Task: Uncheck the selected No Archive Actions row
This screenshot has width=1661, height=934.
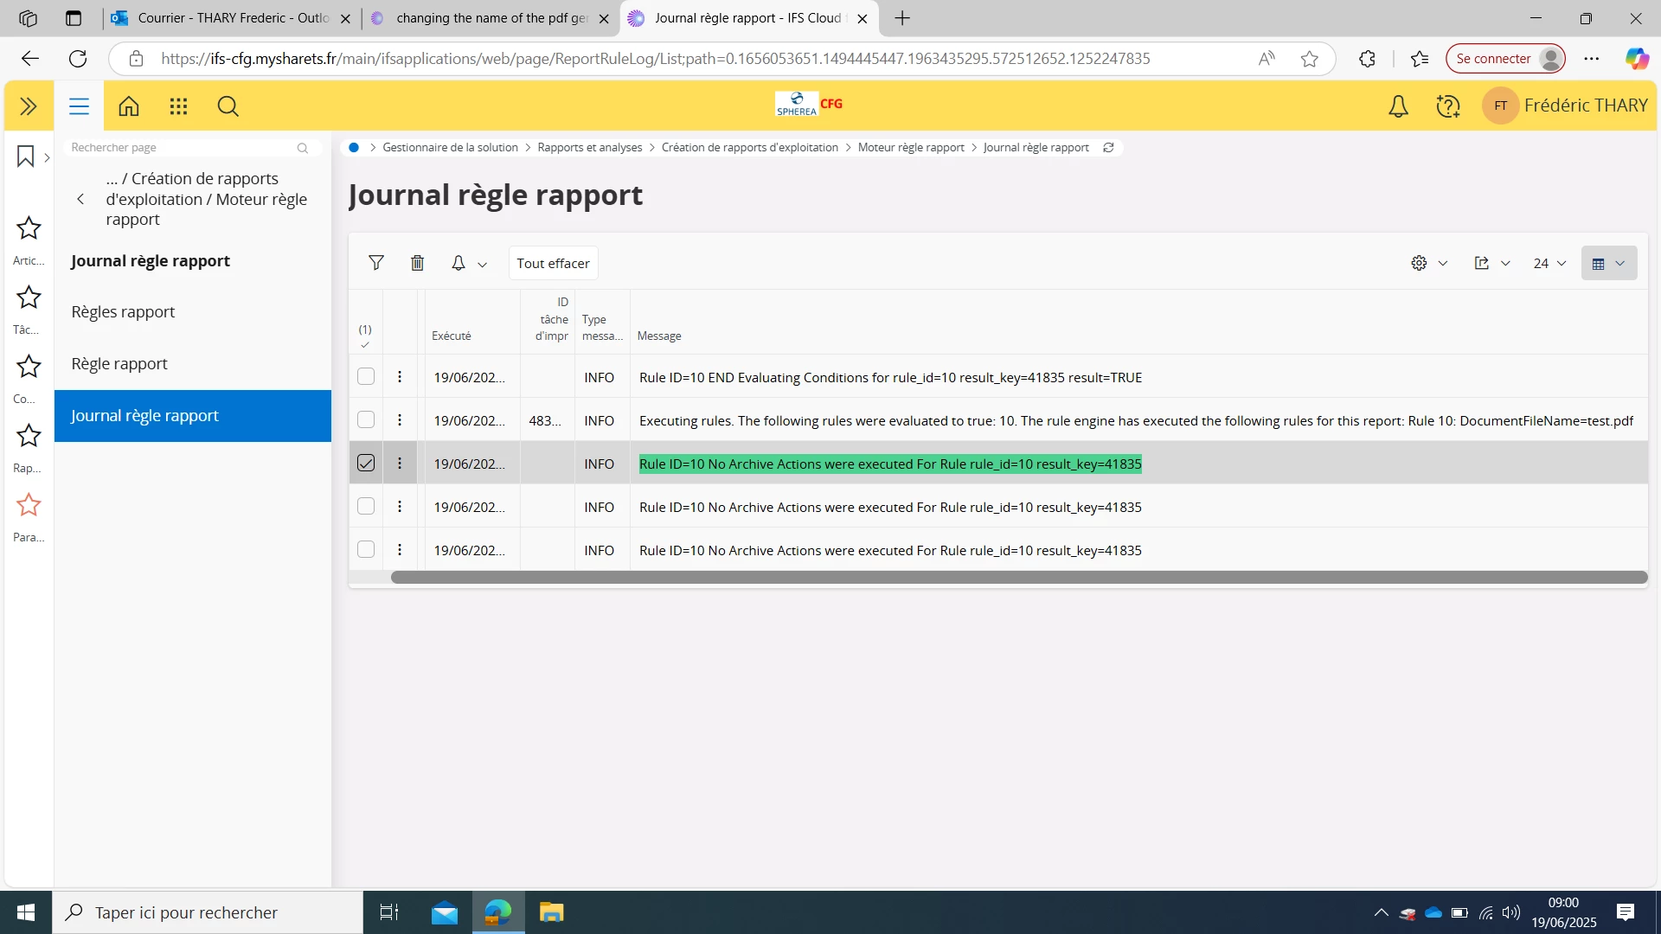Action: (x=366, y=464)
